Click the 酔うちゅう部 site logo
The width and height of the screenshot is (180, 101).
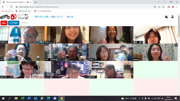[19, 17]
